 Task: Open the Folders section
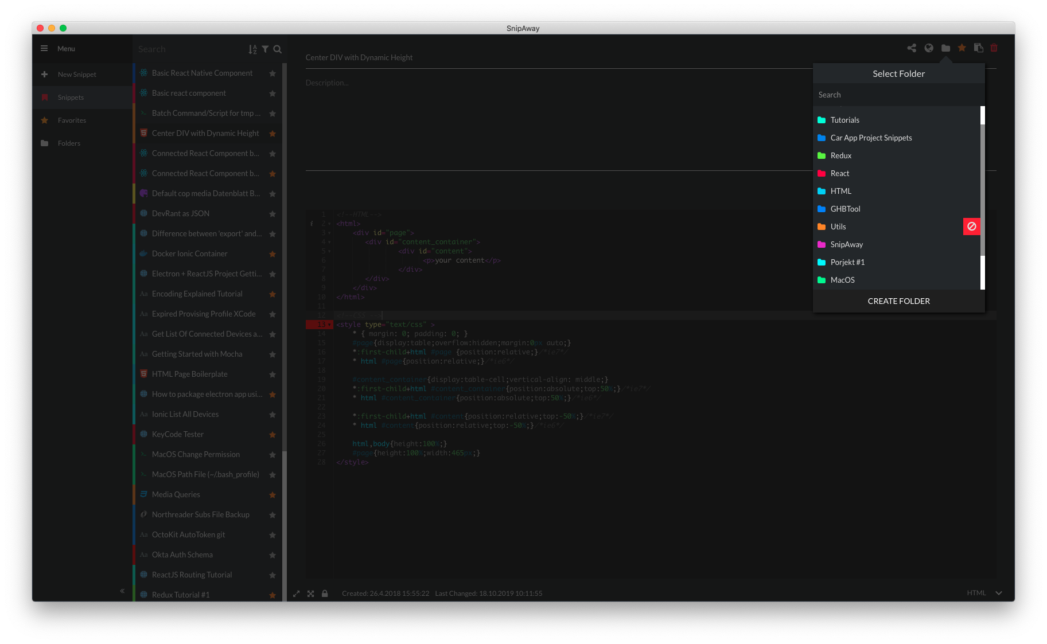[x=82, y=143]
